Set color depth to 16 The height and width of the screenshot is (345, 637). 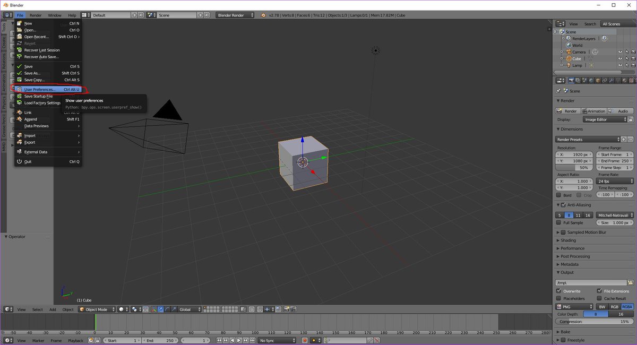622,314
